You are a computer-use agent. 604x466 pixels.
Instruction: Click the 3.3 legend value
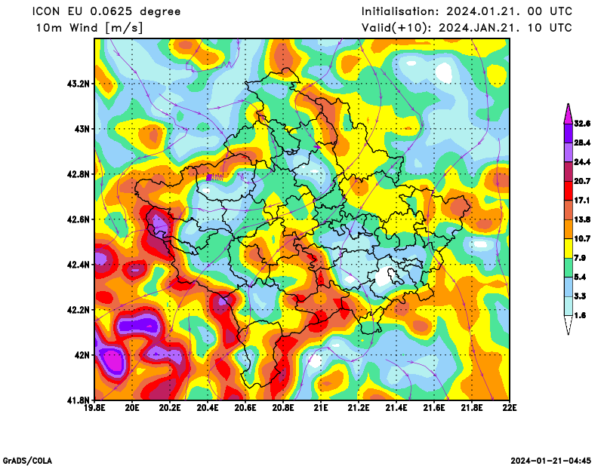click(x=580, y=296)
